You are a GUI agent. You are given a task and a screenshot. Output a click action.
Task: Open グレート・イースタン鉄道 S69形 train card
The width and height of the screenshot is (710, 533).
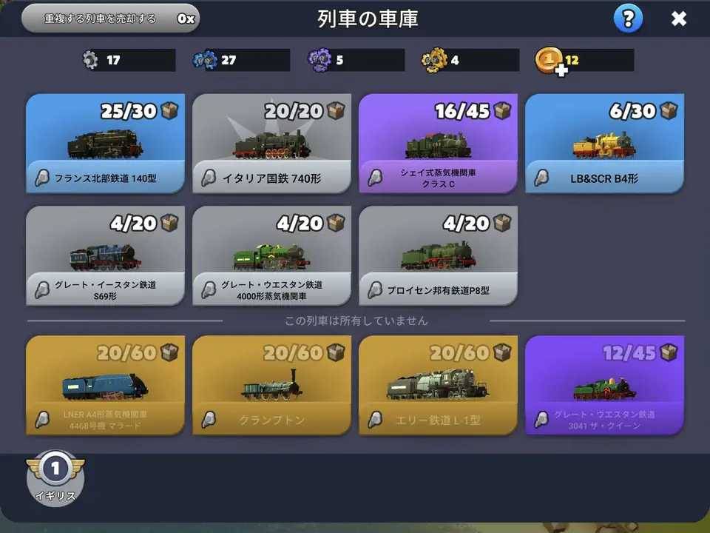[x=105, y=255]
